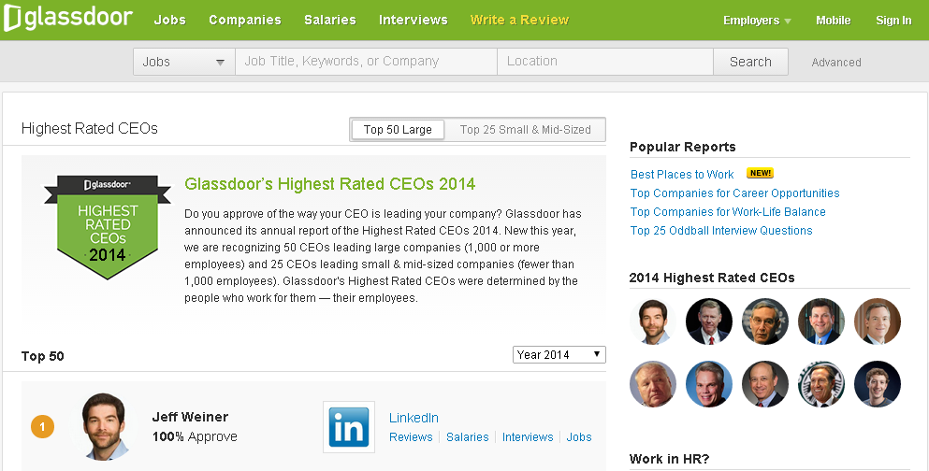Click the NEW! badge beside Best Places to Work
This screenshot has width=929, height=471.
(760, 174)
